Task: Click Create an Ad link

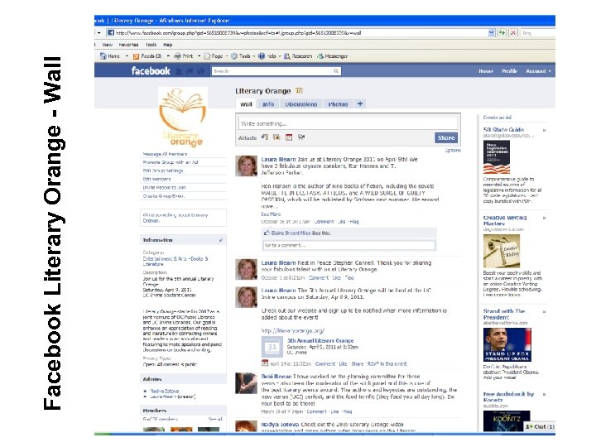Action: 497,118
